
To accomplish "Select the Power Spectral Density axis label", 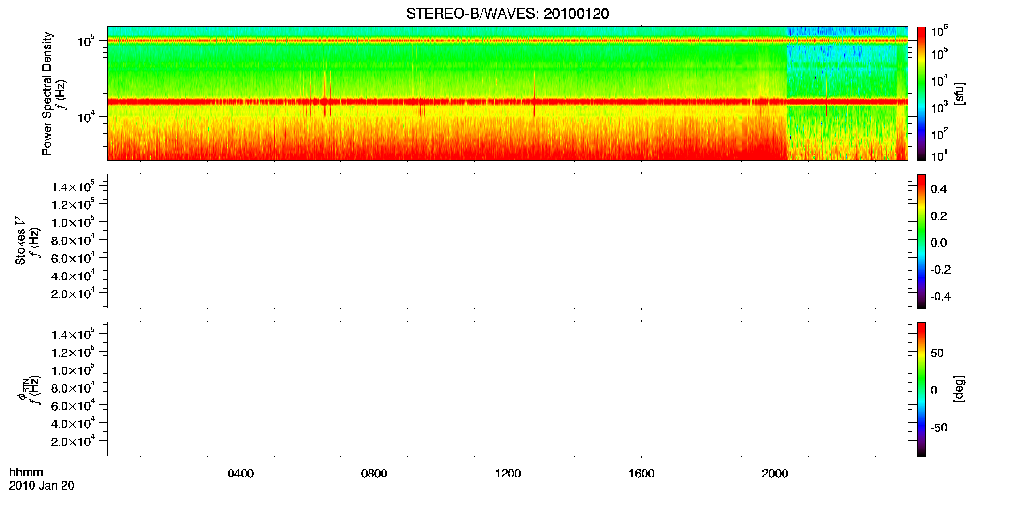I will (x=47, y=93).
